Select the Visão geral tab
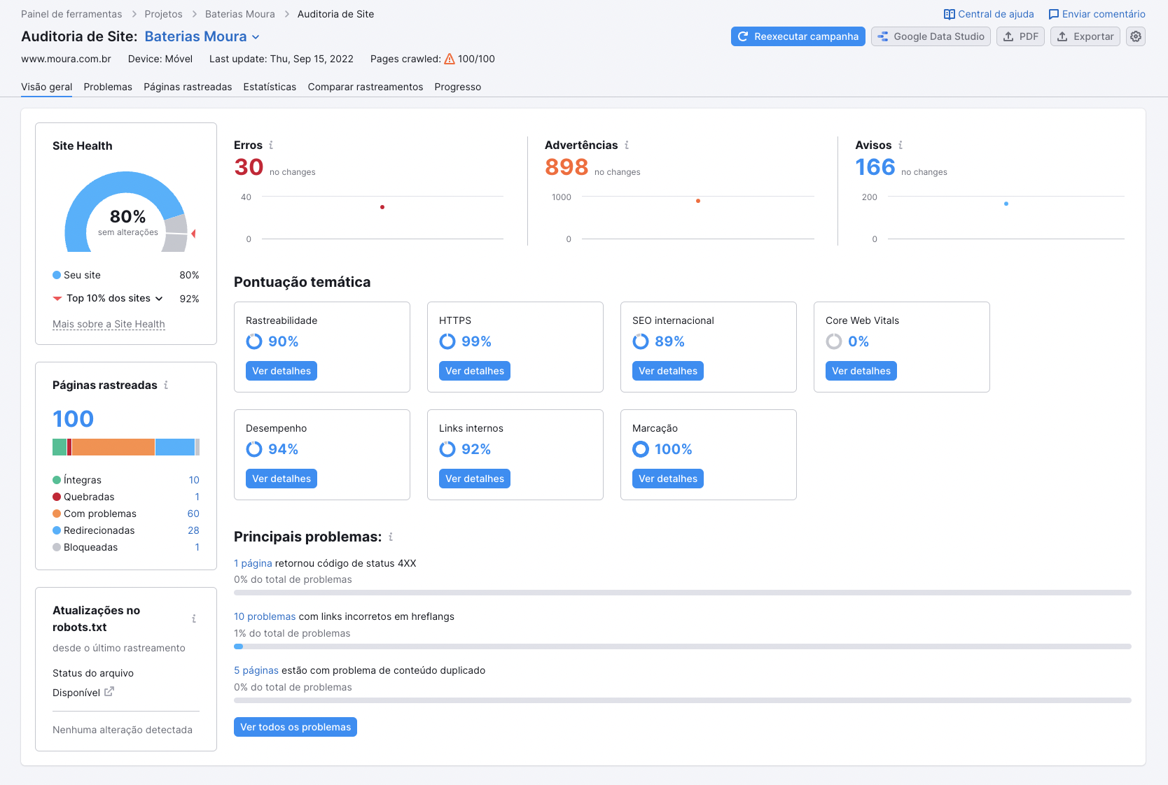Screen dimensions: 1168x785 tap(47, 87)
